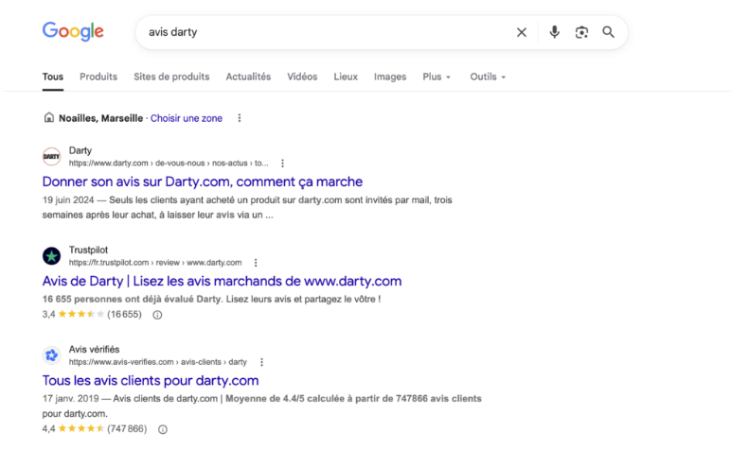
Task: Open Avis de Darty Trustpilot result link
Action: tap(222, 281)
